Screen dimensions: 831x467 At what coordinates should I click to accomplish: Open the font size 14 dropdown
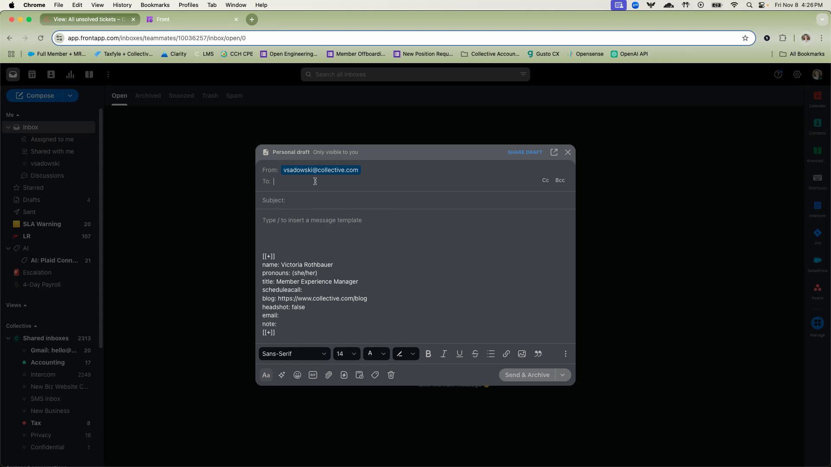tap(346, 354)
